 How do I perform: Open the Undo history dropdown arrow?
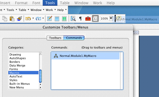[33, 18]
